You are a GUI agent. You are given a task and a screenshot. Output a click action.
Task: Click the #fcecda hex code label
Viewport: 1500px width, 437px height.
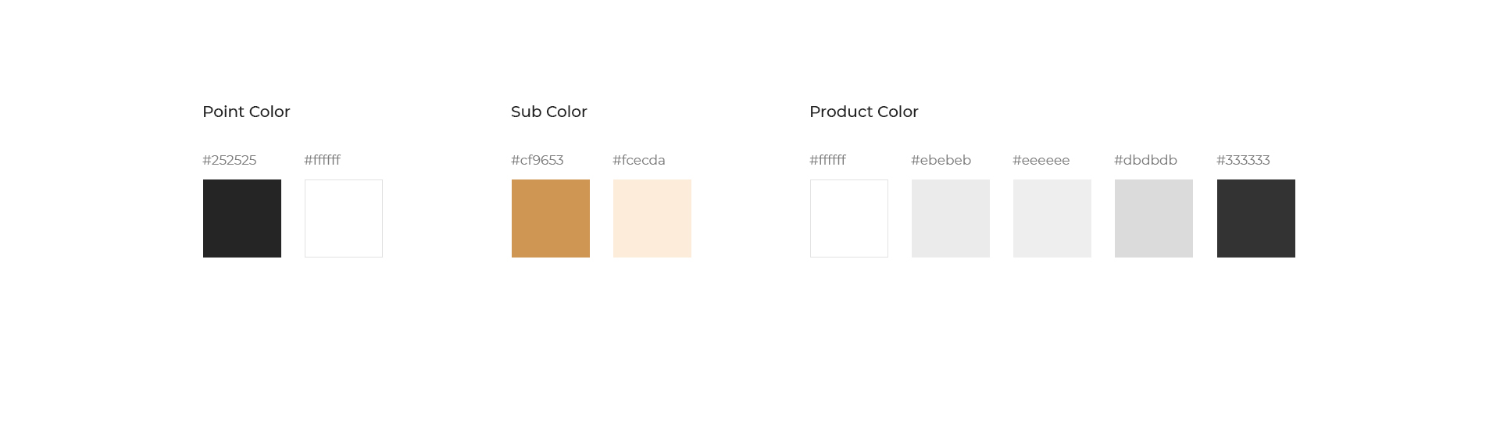coord(639,160)
